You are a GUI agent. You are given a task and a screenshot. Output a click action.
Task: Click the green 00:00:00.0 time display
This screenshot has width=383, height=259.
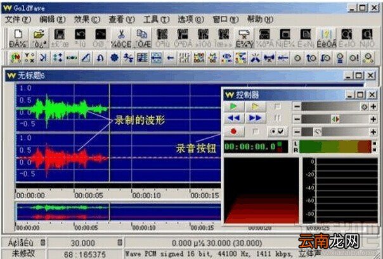click(x=256, y=146)
